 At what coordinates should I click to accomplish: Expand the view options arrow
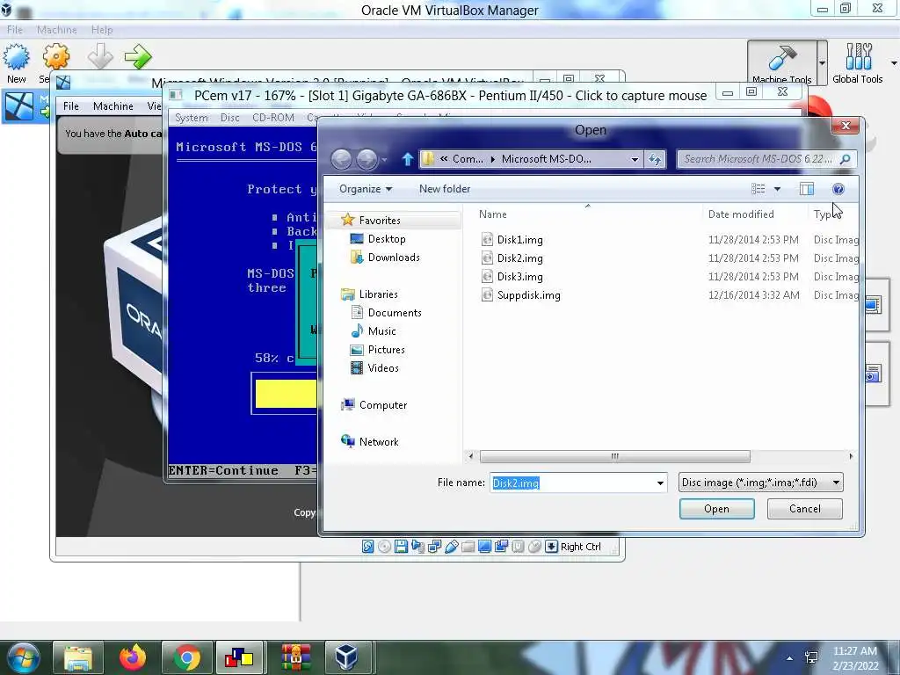pos(777,189)
